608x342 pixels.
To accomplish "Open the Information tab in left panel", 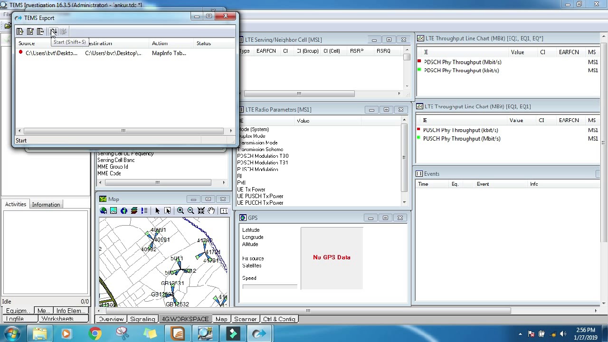I will point(46,205).
